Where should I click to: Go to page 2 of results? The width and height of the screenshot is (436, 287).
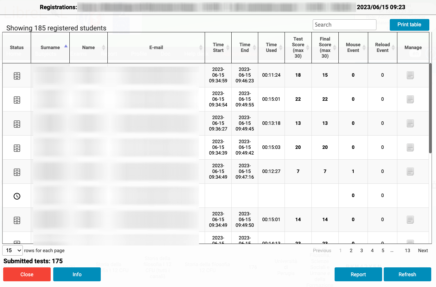[351, 251]
